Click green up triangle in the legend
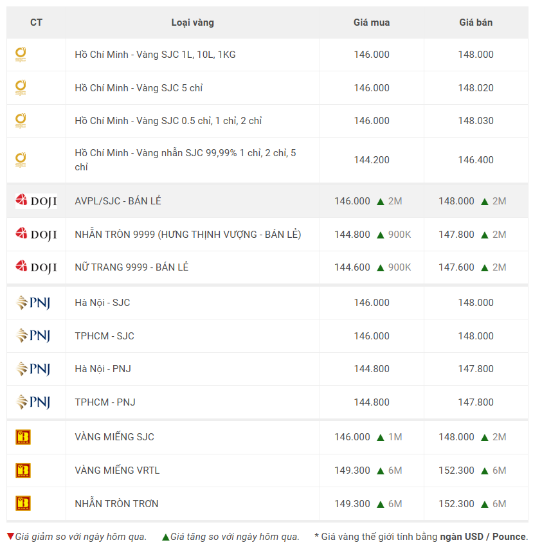Image resolution: width=533 pixels, height=547 pixels. click(x=166, y=537)
